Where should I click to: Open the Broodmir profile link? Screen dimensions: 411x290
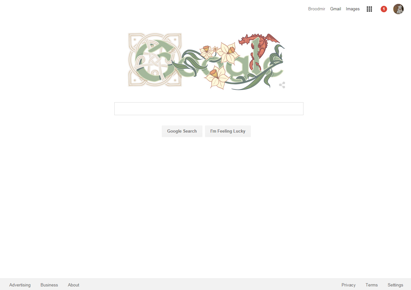[317, 9]
